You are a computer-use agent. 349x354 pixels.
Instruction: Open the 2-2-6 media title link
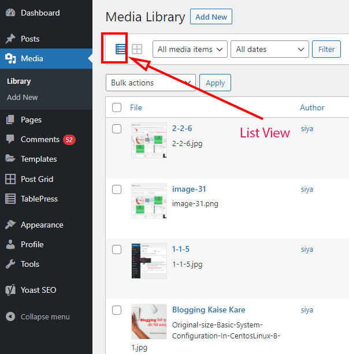pos(182,128)
